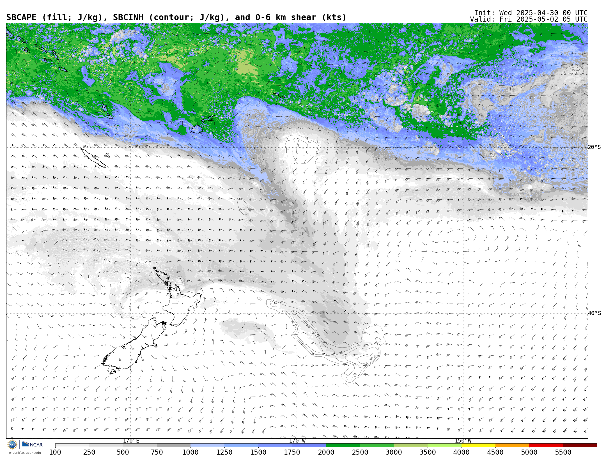Select the 250–500 gray colorbar swatch
The image size is (606, 456).
pyautogui.click(x=106, y=445)
